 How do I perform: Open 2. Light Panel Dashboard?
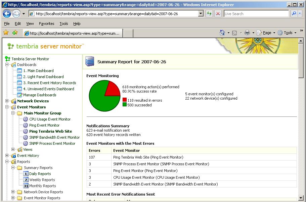[43, 77]
